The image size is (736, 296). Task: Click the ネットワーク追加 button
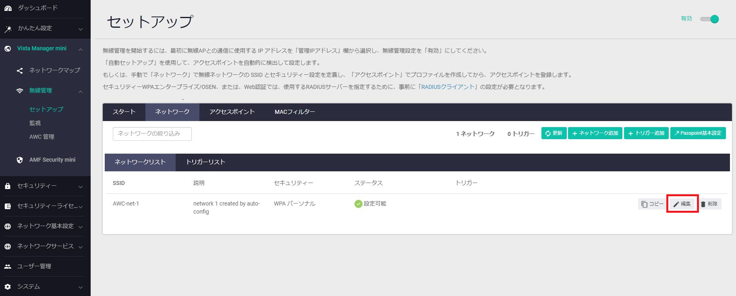595,133
